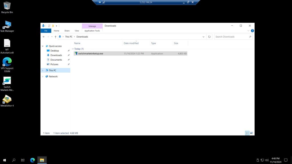This screenshot has height=164, width=292.
Task: Open MetaEditor 4 desktop shortcut
Action: [7, 101]
